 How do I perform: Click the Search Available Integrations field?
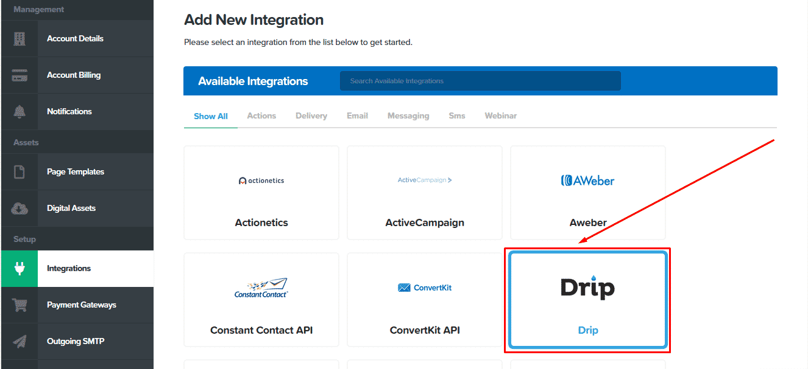[480, 81]
